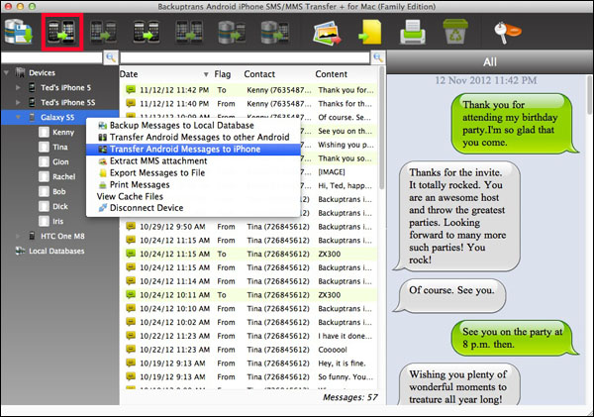Select the row 'Hey, it is fine.'
The width and height of the screenshot is (594, 417).
249,363
